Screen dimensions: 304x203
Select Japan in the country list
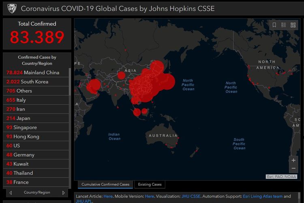(x=36, y=118)
